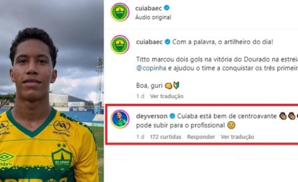
Task: Click the winking emoji in deyverson's comment
Action: click(x=231, y=125)
